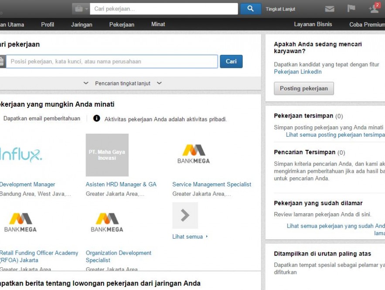Screen dimensions: 385x290
Task: Open the Minat menu
Action: [x=158, y=24]
